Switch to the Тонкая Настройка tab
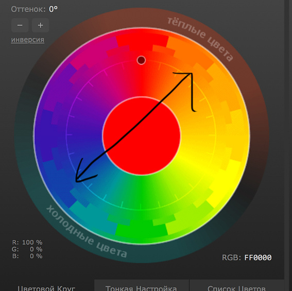The image size is (292, 291). pos(141,288)
